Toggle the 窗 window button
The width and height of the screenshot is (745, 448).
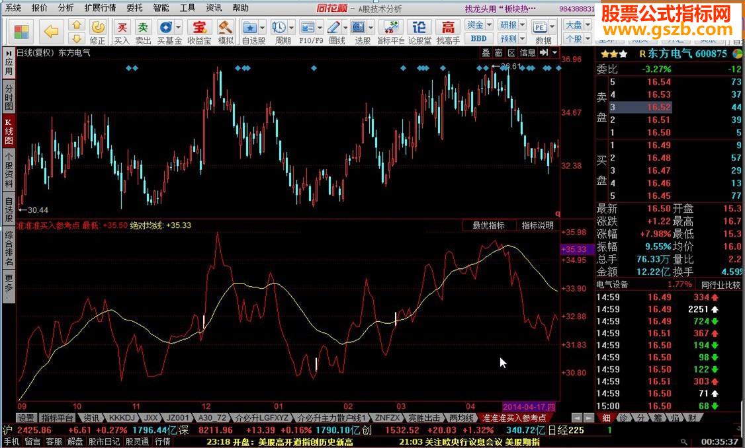(498, 53)
